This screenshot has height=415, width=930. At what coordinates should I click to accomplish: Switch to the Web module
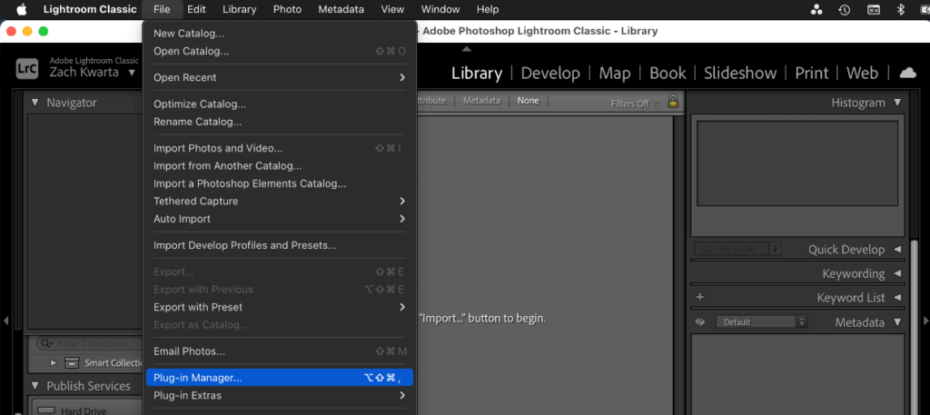point(862,73)
